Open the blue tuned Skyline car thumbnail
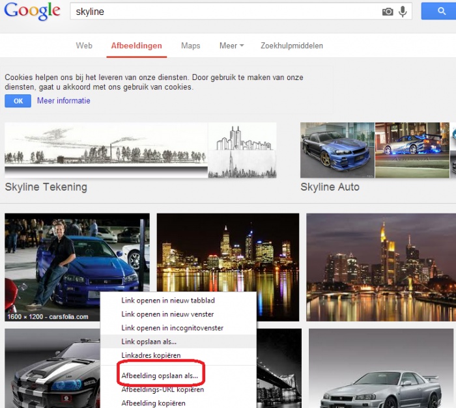456x408 pixels. click(337, 150)
